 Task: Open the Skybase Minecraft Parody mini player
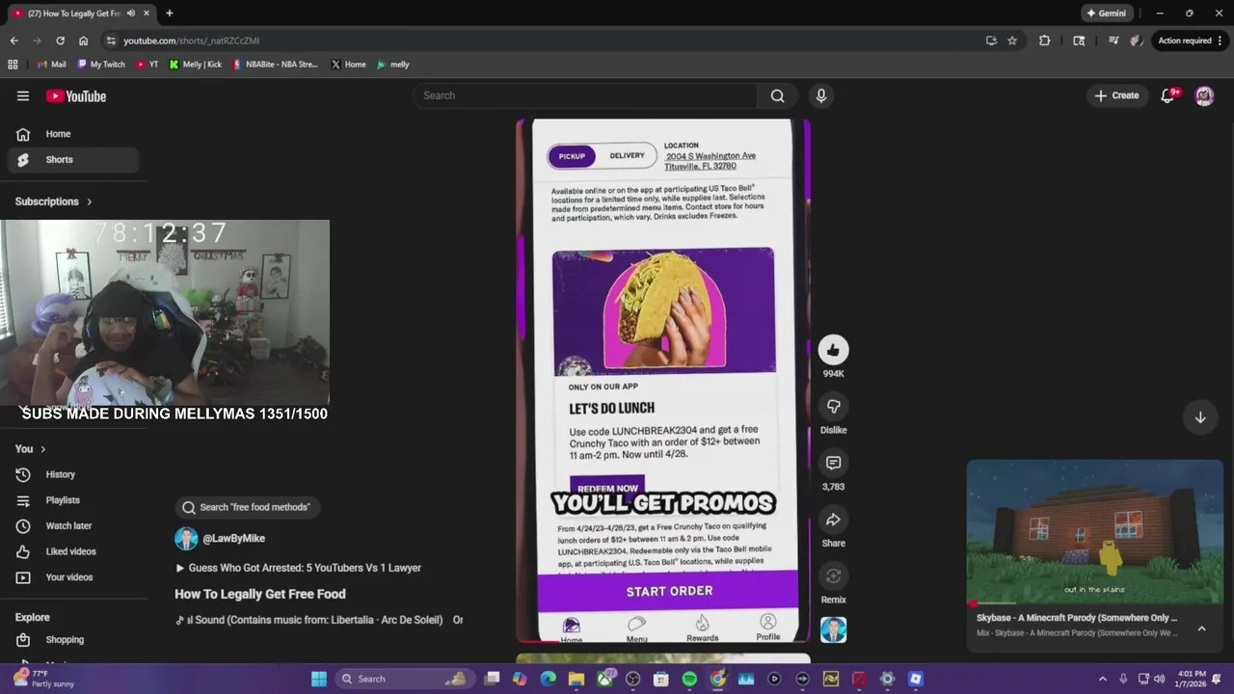coord(1094,532)
